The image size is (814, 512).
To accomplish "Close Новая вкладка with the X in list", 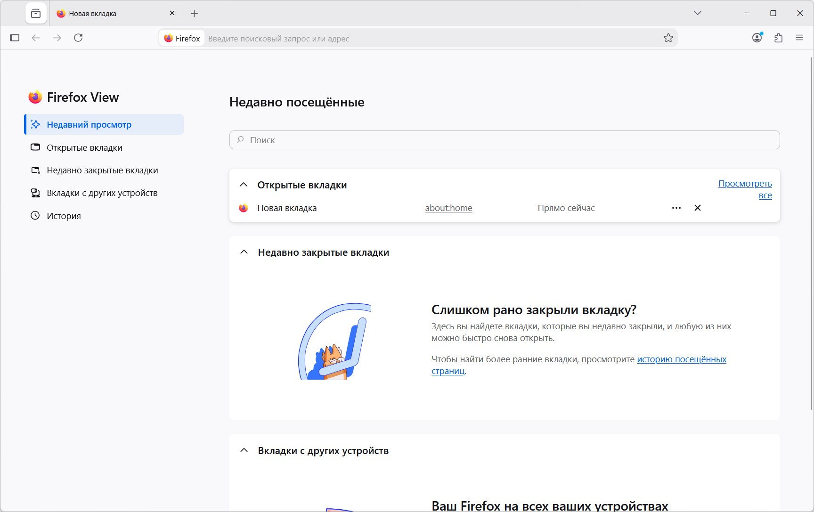I will pyautogui.click(x=698, y=208).
